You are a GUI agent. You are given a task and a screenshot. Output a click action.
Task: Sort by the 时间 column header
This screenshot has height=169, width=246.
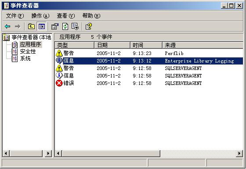click(x=146, y=45)
